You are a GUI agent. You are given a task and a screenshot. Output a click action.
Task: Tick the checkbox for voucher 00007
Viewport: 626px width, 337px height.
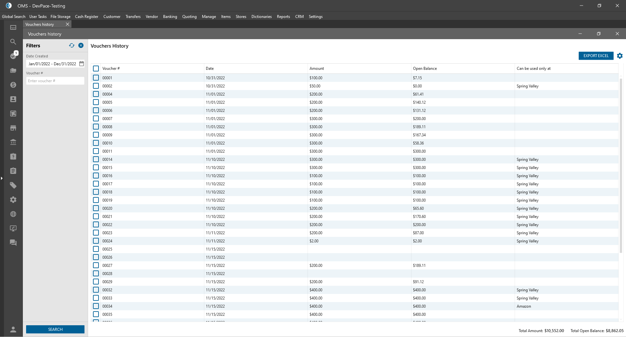tap(96, 118)
